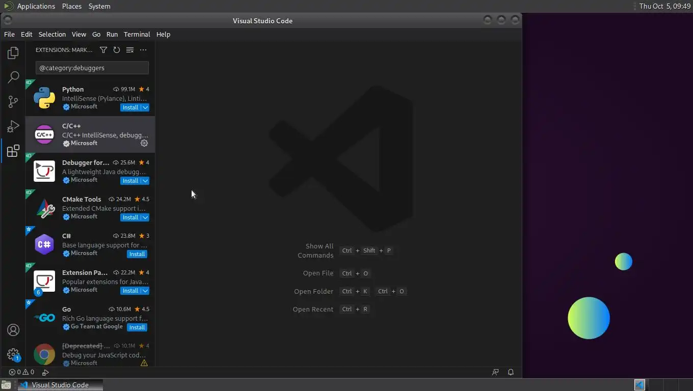
Task: Click the Deprecated Chrome debugger title
Action: [86, 346]
